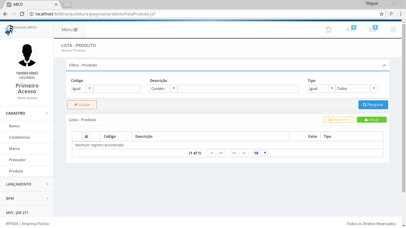This screenshot has width=406, height=228.
Task: Bookmark this page with the star icon
Action: tap(381, 14)
